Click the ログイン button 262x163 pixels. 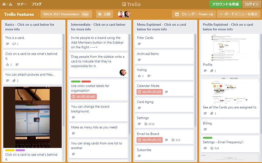[252, 4]
